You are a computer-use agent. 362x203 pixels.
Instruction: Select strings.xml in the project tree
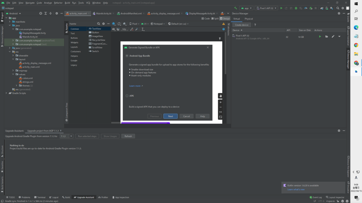point(27,82)
